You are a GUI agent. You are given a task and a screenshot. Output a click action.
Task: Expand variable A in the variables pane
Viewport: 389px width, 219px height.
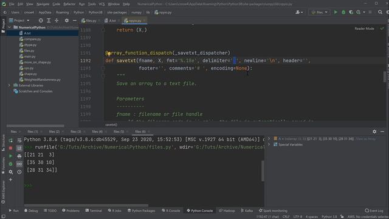click(x=269, y=139)
